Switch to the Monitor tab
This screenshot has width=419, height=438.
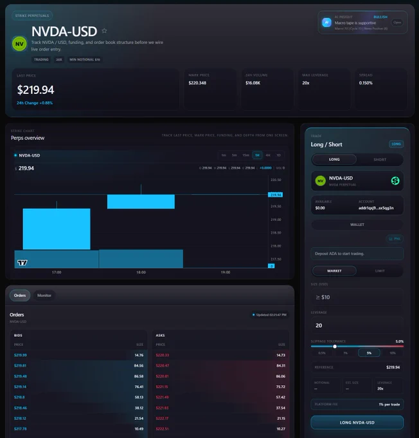44,295
